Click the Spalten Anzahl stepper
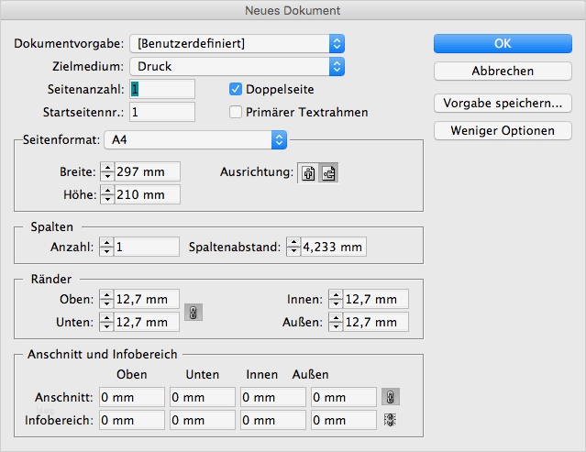This screenshot has width=586, height=452. [x=106, y=247]
